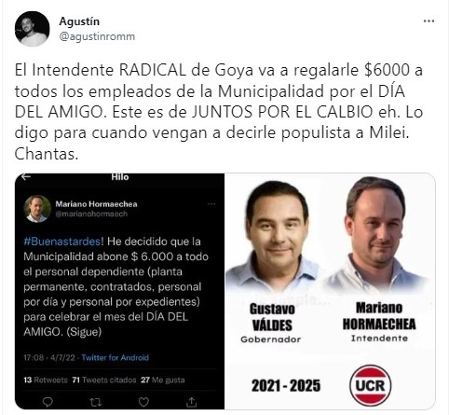This screenshot has width=449, height=415.
Task: Open the 71 Tweets citados count
Action: click(104, 380)
